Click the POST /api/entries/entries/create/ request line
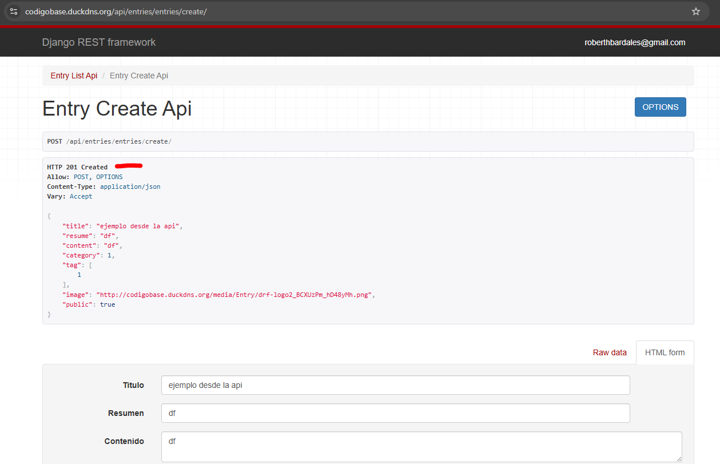The width and height of the screenshot is (720, 464). pyautogui.click(x=109, y=141)
